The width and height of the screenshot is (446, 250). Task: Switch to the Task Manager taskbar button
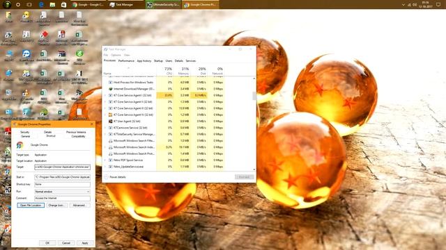[125, 5]
